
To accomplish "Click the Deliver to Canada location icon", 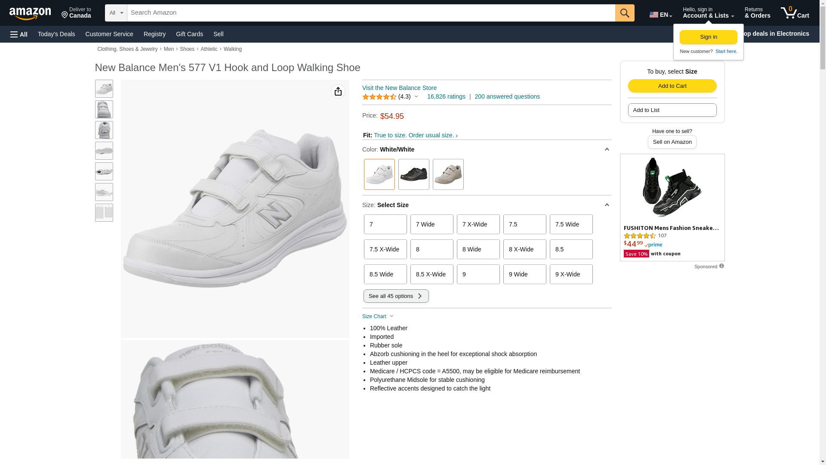I will click(65, 15).
